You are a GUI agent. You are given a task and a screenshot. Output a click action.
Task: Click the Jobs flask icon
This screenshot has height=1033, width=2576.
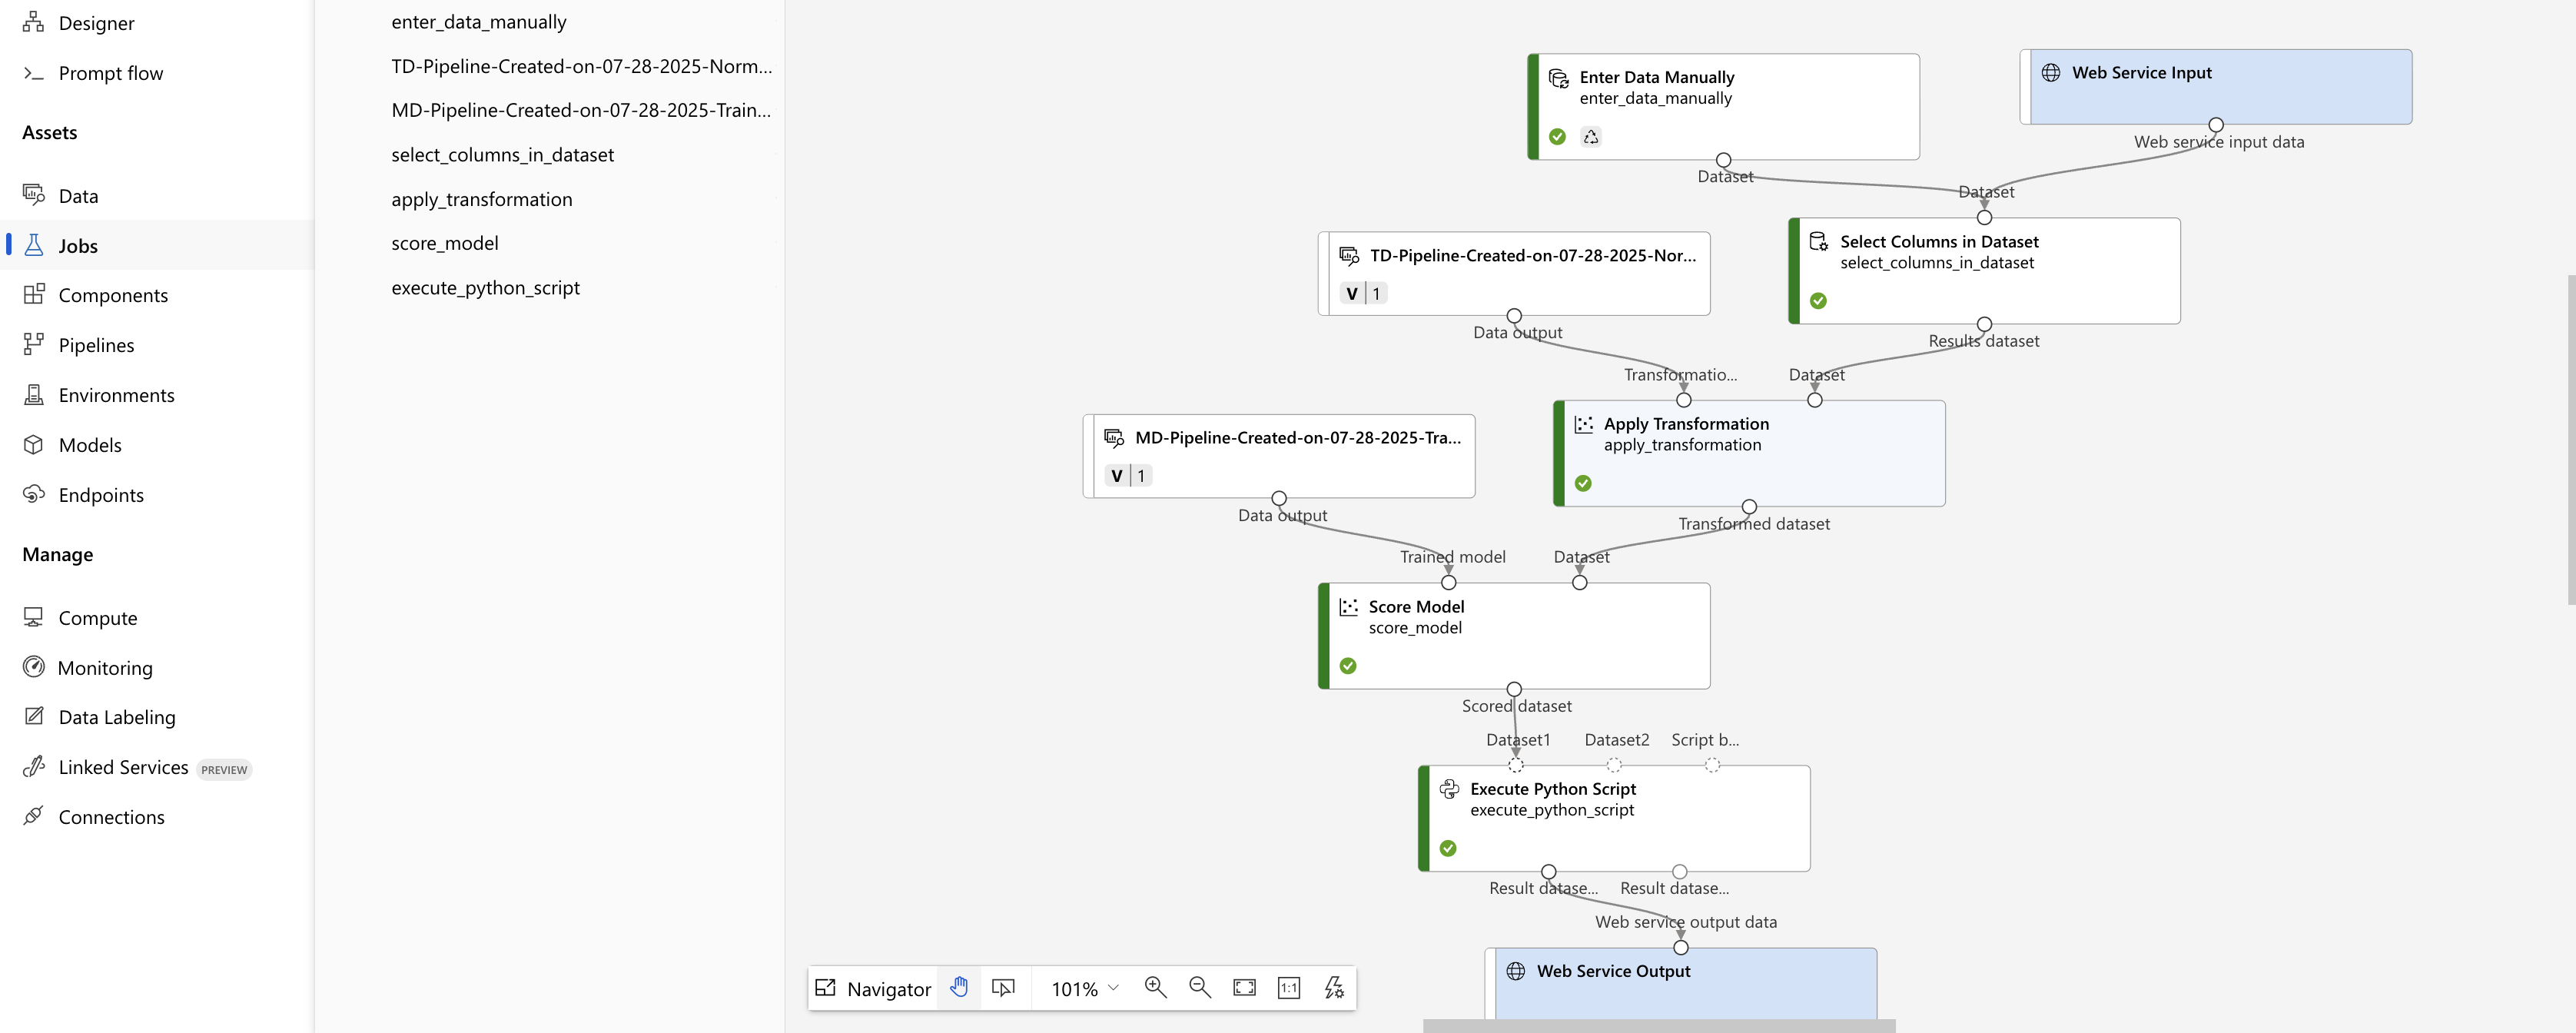(33, 245)
